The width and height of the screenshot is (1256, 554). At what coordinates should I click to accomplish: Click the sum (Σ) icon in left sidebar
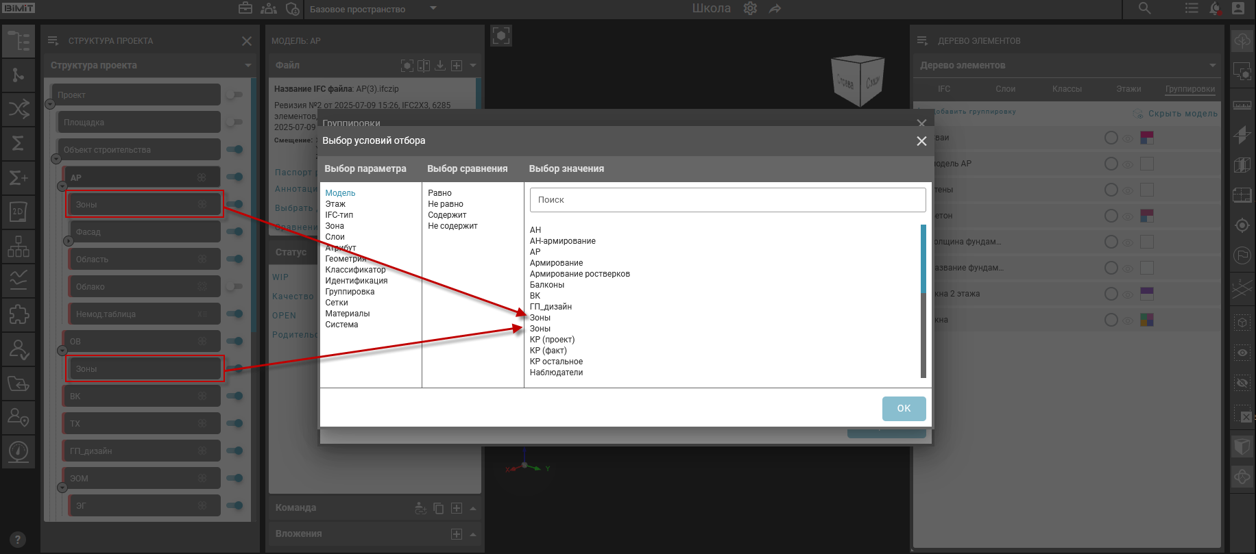tap(19, 143)
